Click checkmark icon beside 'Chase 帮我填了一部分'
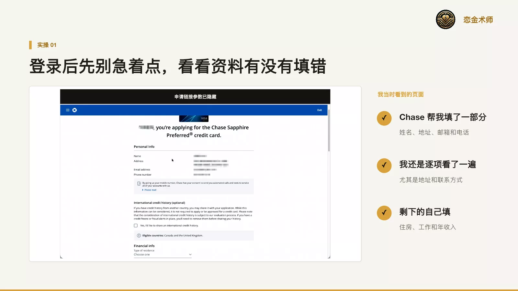Viewport: 518px width, 291px height. pyautogui.click(x=384, y=118)
